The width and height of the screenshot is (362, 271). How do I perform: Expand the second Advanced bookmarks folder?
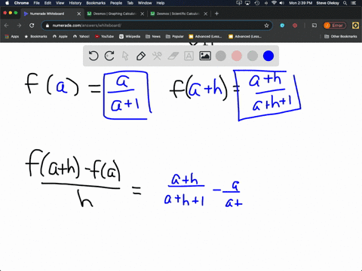(x=245, y=36)
